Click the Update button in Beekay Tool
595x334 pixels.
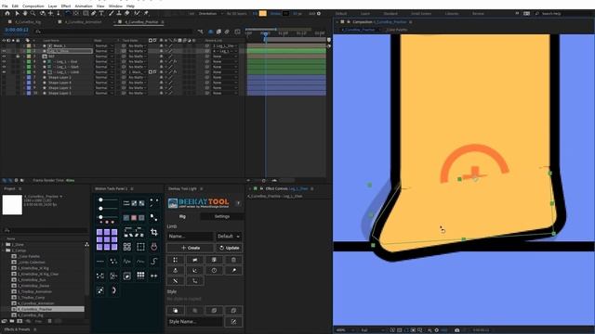[230, 248]
